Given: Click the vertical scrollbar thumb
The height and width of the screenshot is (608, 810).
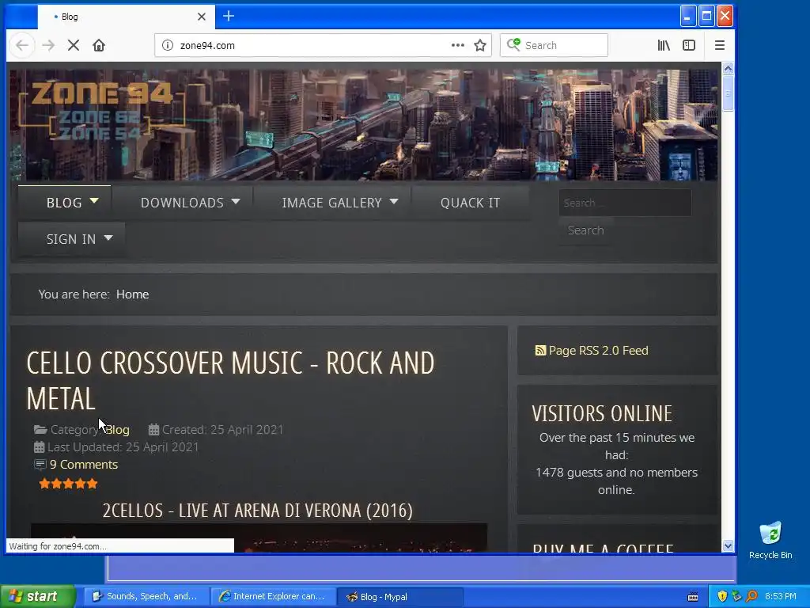Looking at the screenshot, I should (x=728, y=93).
